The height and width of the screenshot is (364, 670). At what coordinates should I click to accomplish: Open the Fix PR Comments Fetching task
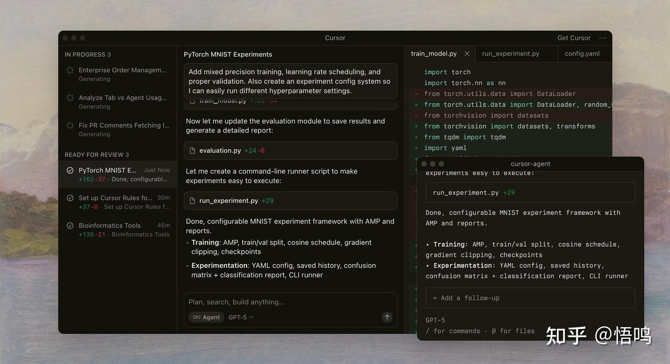coord(118,129)
